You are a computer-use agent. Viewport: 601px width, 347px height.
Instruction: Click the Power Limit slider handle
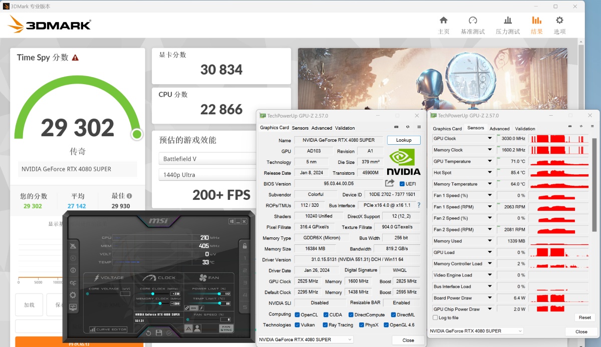[219, 294]
